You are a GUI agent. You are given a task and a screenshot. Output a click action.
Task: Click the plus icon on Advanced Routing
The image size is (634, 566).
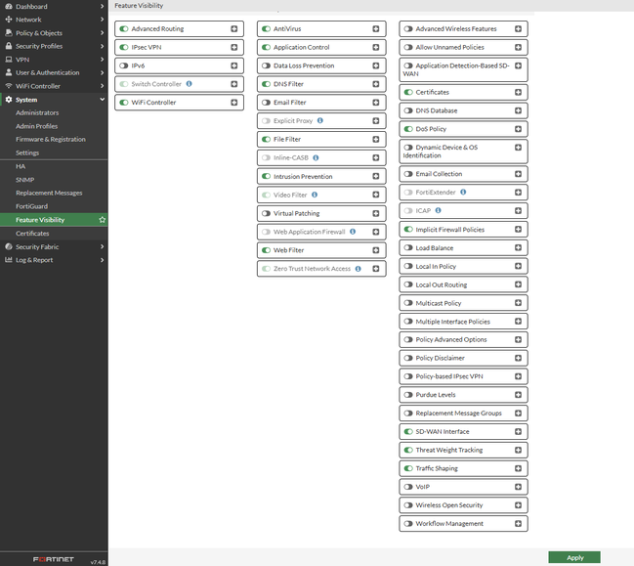234,28
